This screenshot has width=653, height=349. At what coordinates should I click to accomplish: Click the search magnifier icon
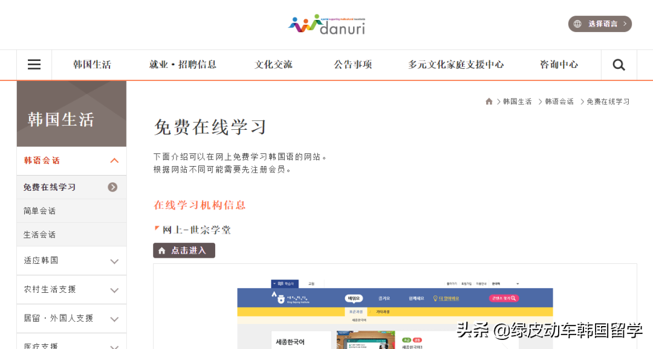(619, 65)
